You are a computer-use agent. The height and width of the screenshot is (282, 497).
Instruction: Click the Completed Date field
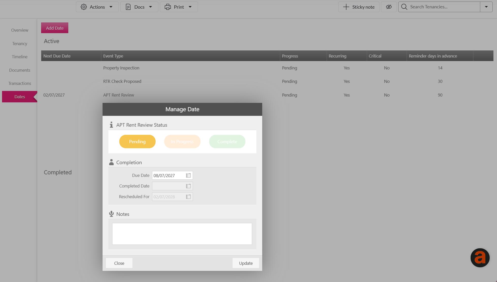pyautogui.click(x=172, y=186)
